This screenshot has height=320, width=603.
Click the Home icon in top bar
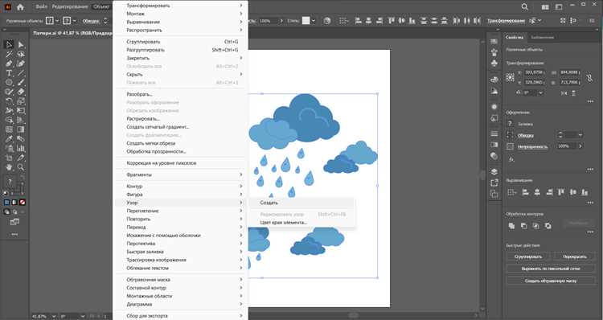click(20, 7)
